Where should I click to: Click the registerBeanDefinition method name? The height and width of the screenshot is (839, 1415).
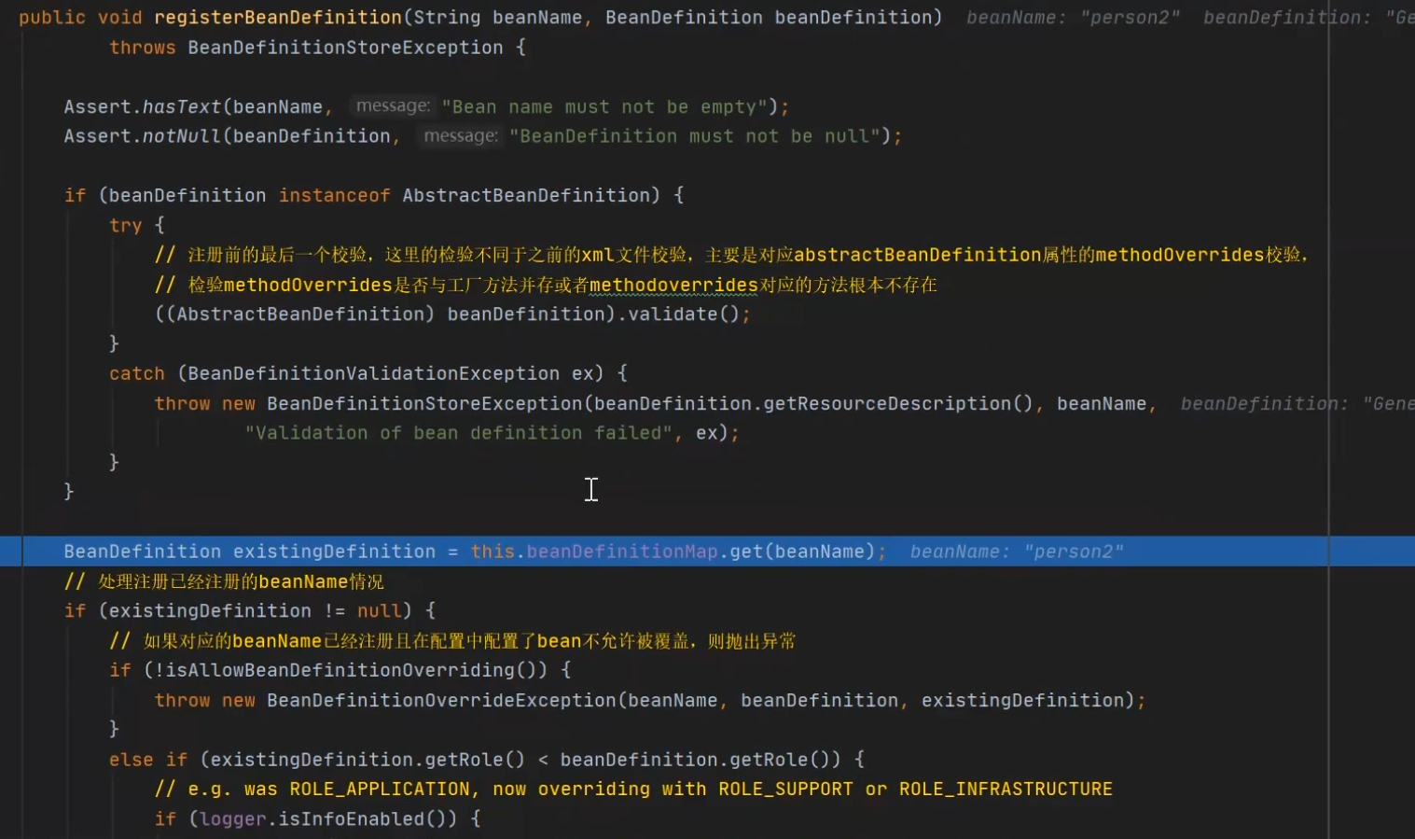coord(278,18)
